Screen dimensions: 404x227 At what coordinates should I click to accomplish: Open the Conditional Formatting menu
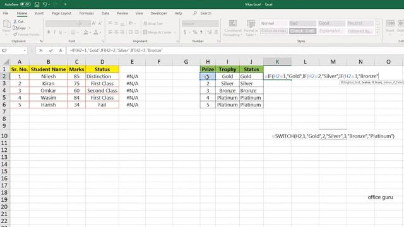233,28
